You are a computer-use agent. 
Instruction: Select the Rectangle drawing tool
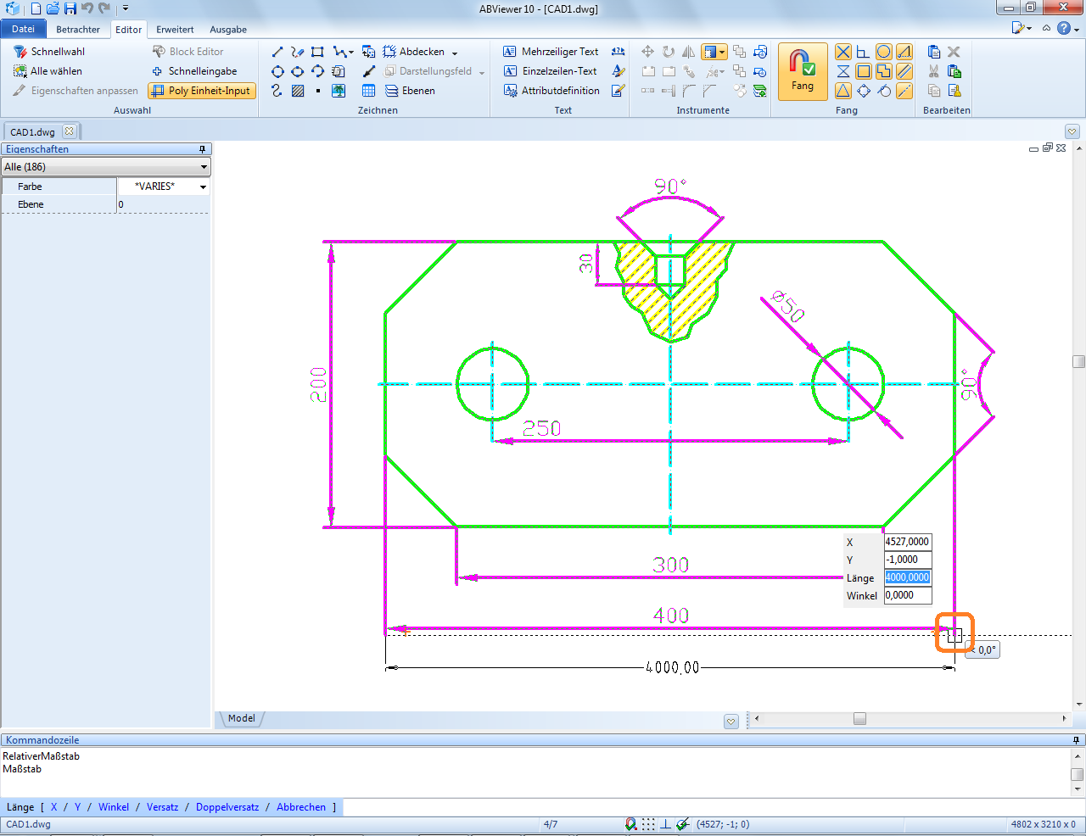317,52
